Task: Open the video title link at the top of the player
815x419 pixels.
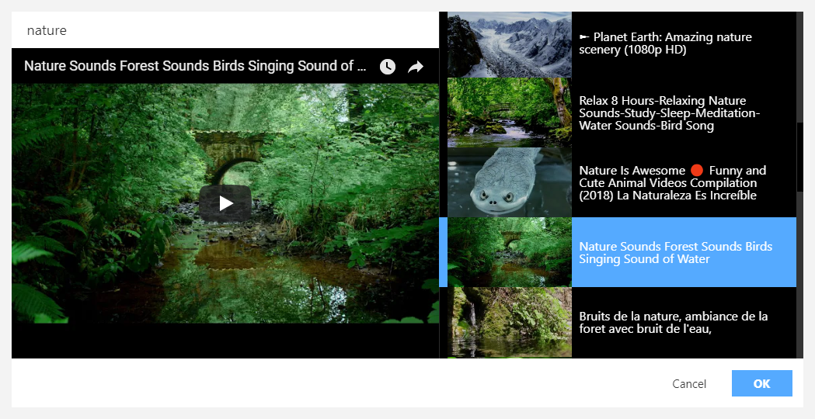Action: tap(195, 66)
